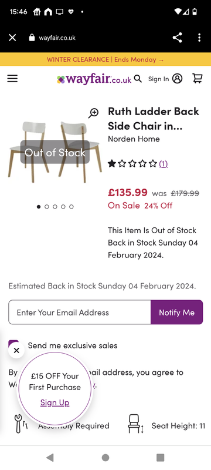
Task: Select the second image carousel dot
Action: [x=47, y=207]
